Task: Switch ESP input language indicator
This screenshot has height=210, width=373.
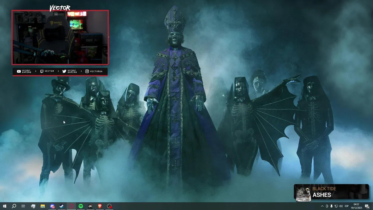Action: [x=347, y=206]
